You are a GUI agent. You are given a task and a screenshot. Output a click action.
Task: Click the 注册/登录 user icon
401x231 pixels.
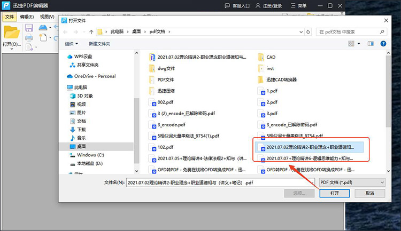pos(258,6)
